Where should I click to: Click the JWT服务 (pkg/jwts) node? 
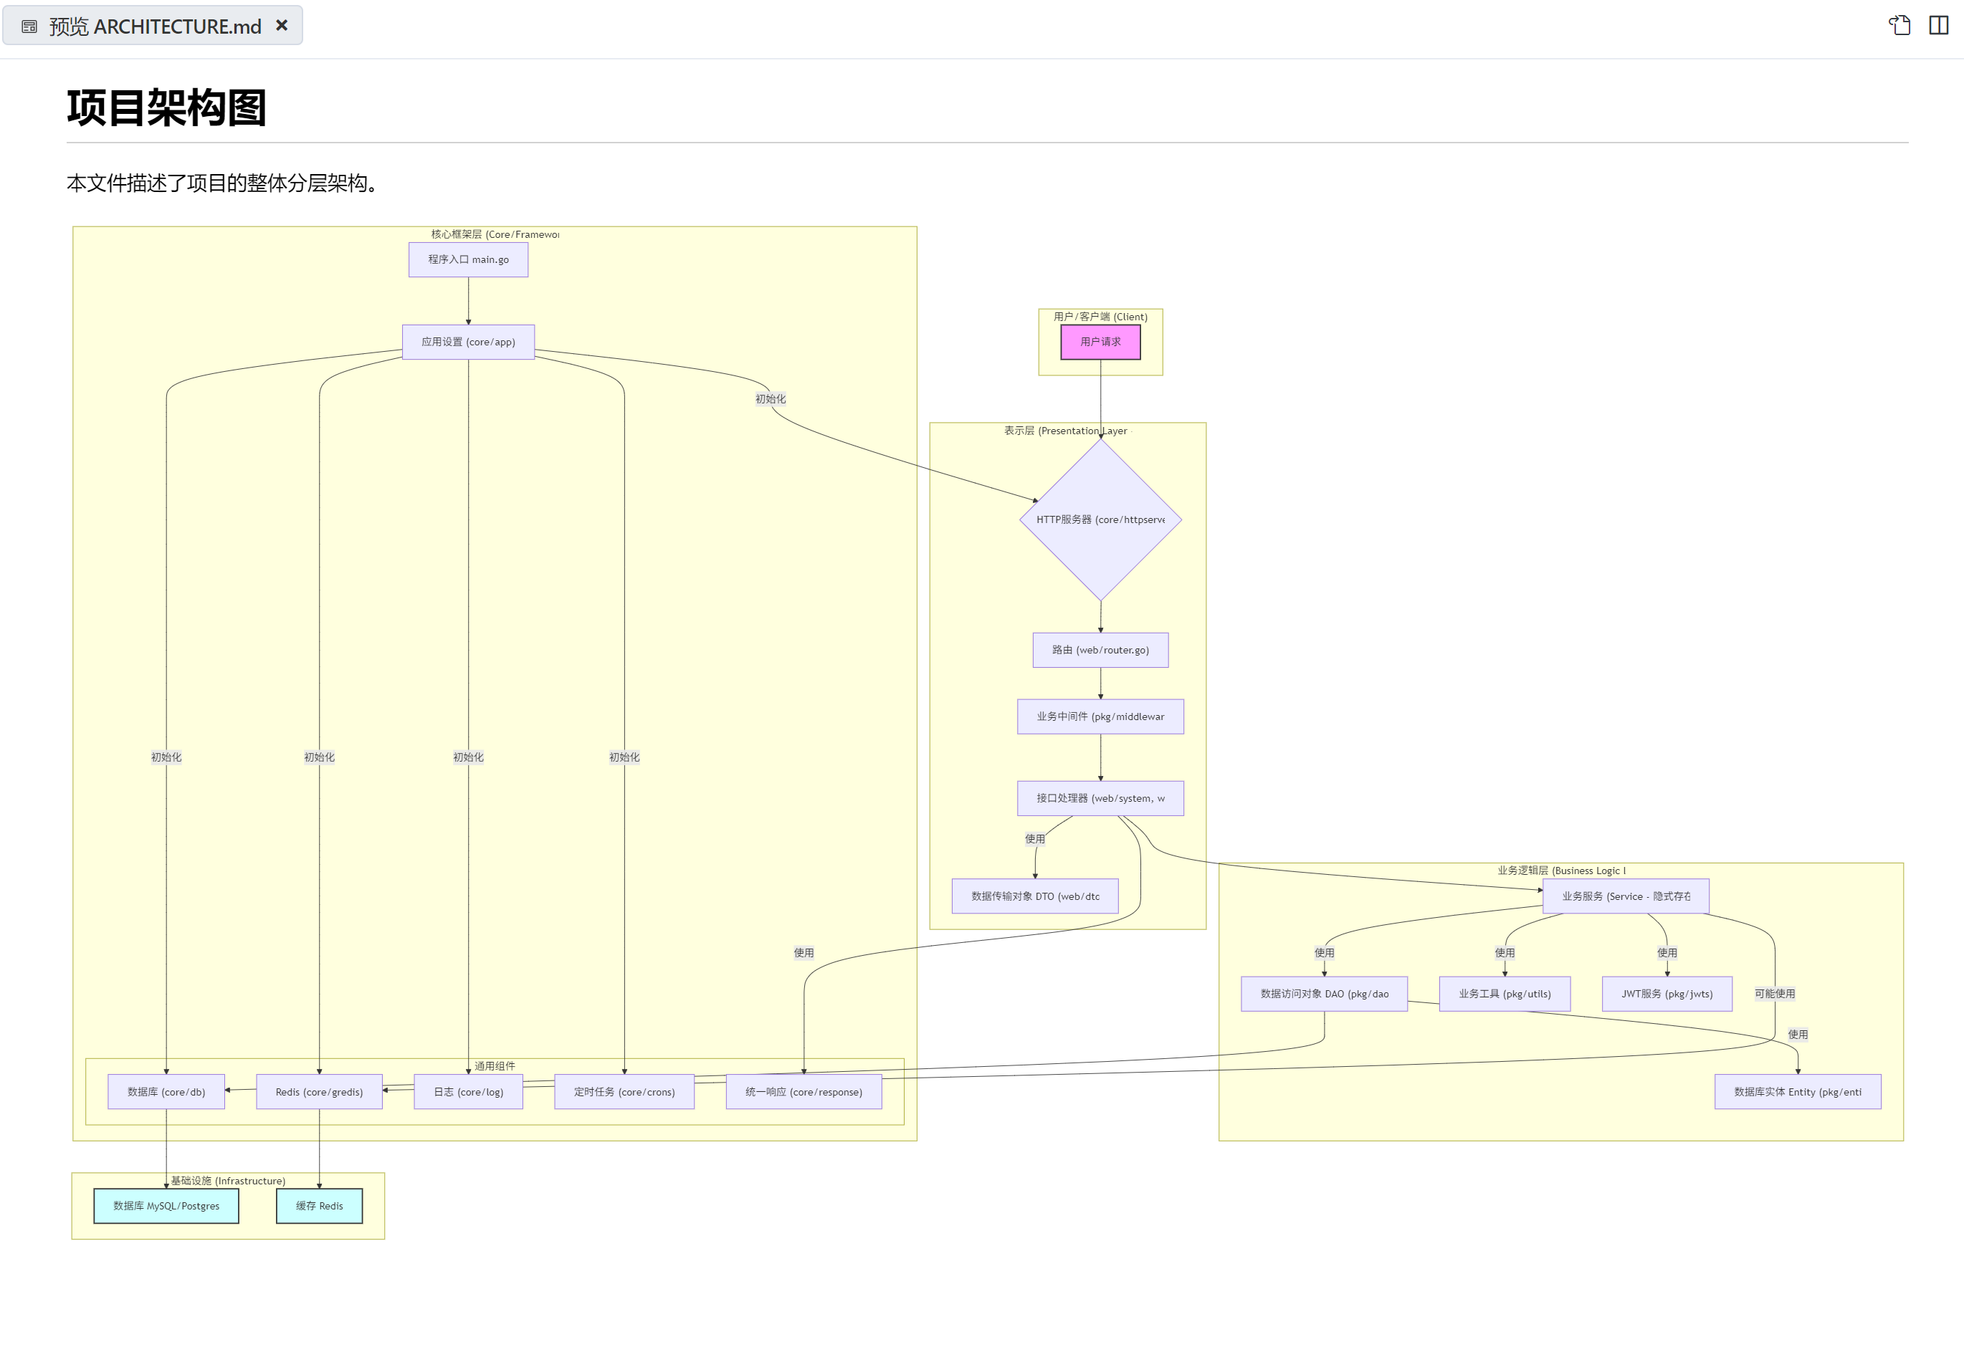tap(1667, 994)
